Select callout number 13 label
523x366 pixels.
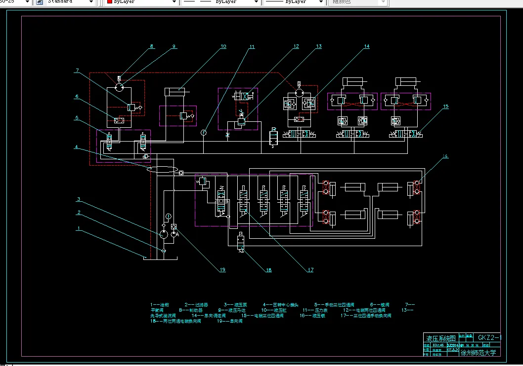pyautogui.click(x=319, y=46)
